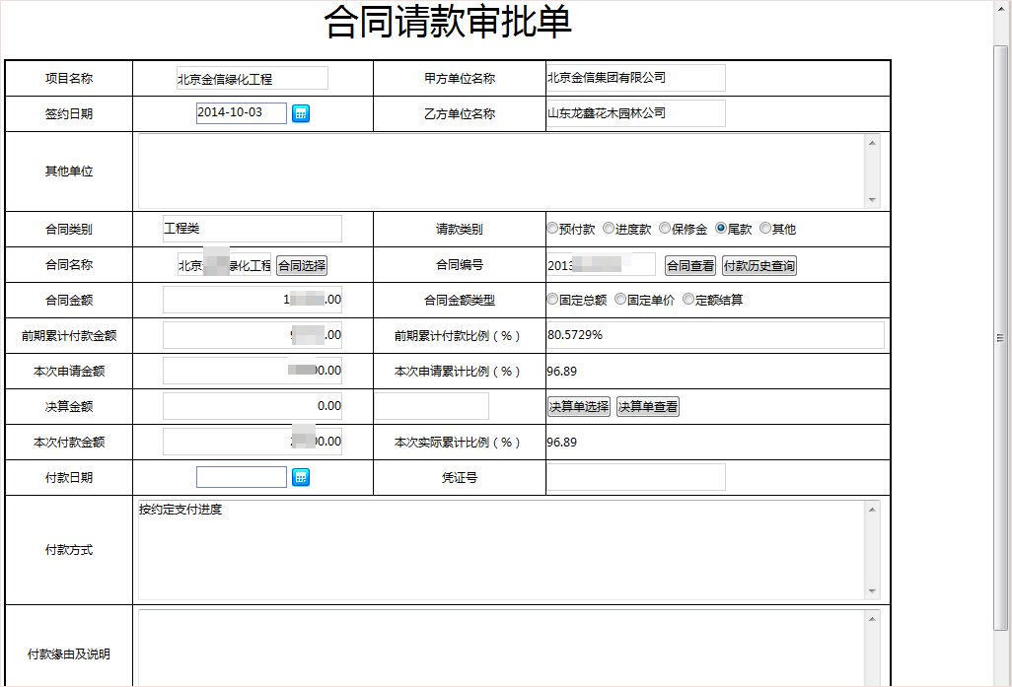Select the 尾款 radio button
1012x687 pixels.
pyautogui.click(x=721, y=229)
